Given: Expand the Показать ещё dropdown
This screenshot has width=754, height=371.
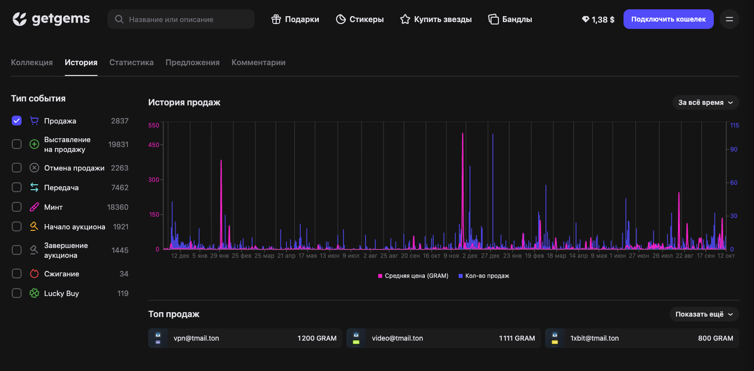Looking at the screenshot, I should pyautogui.click(x=704, y=314).
